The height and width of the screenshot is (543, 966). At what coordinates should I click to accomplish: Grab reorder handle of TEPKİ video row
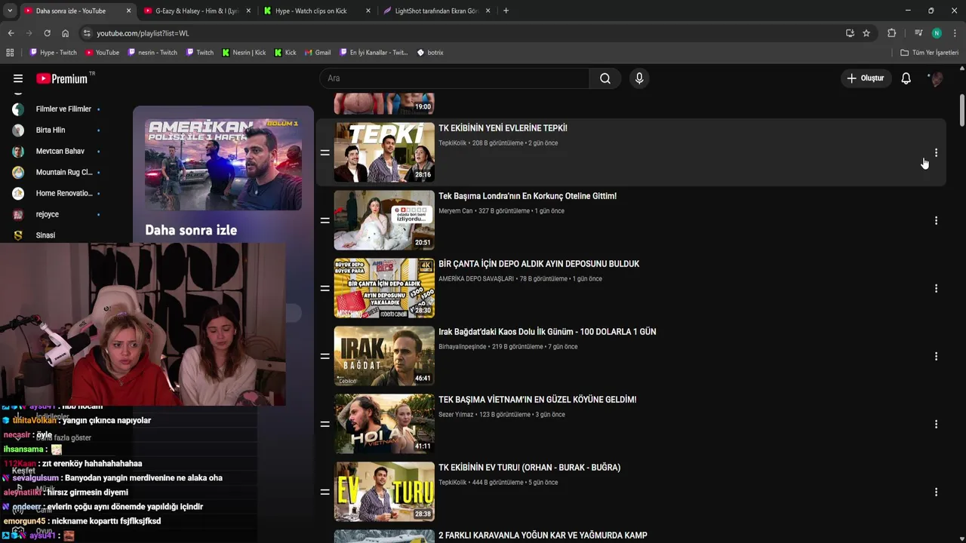point(325,152)
